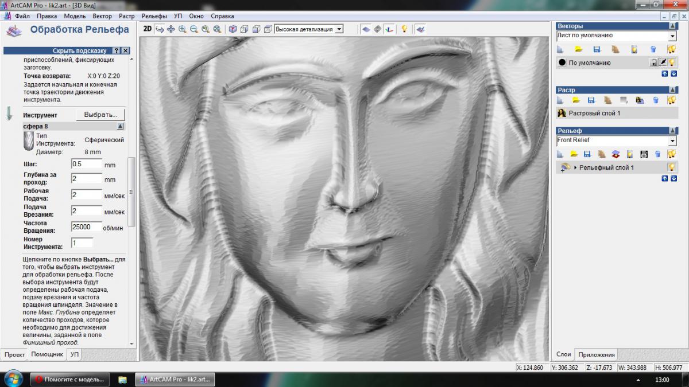
Task: Expand the 'Рельефный слой 1' layer arrow
Action: [x=575, y=167]
